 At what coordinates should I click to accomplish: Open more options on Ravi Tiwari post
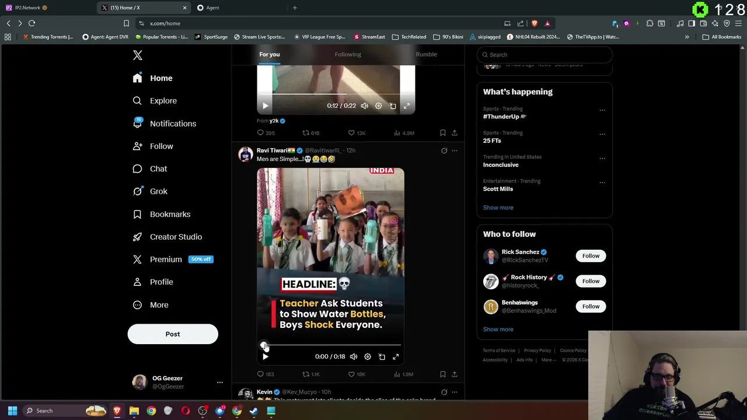coord(455,150)
